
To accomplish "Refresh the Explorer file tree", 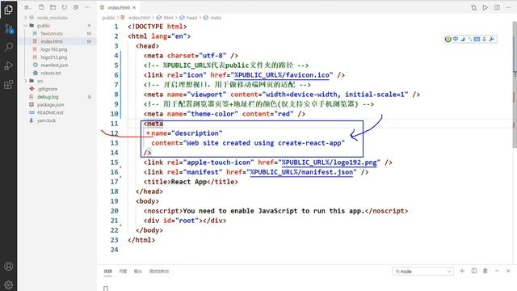I will 65,7.
